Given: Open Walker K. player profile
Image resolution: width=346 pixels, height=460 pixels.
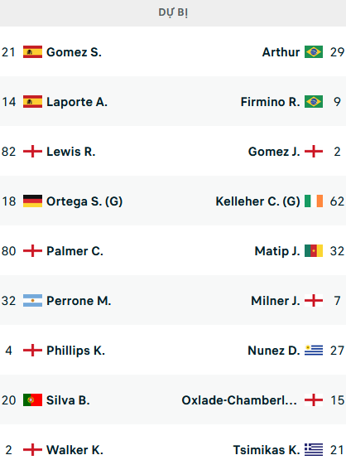Looking at the screenshot, I should [x=74, y=450].
